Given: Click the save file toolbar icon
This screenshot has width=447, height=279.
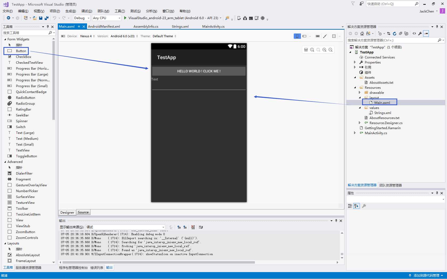Looking at the screenshot, I should pyautogui.click(x=41, y=18).
